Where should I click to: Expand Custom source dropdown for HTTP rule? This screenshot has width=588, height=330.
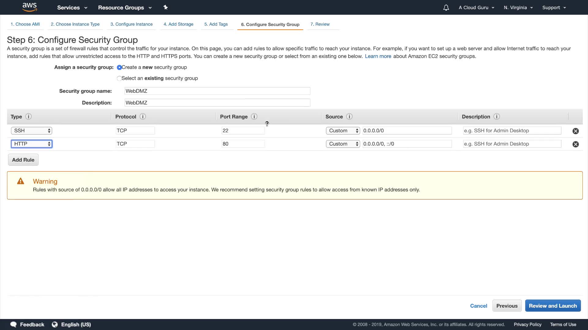coord(342,144)
